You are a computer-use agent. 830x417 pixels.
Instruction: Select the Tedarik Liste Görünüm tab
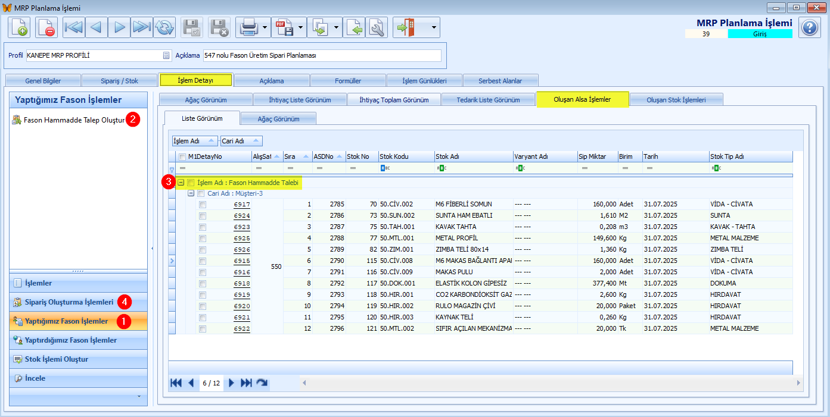tap(489, 99)
